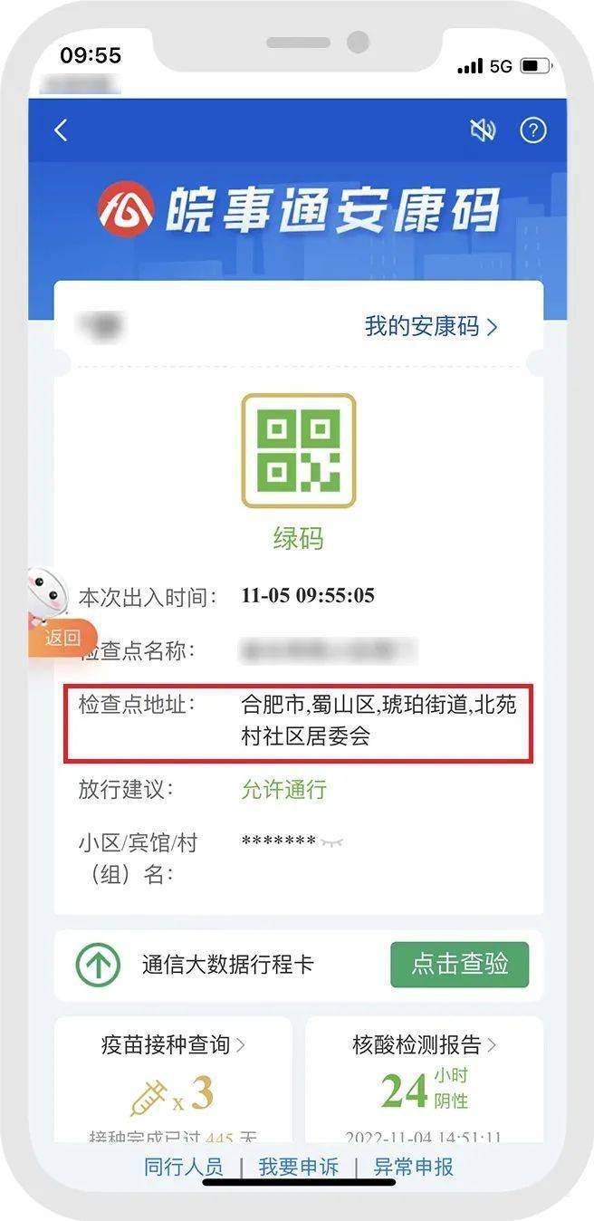Open the help question mark icon
The width and height of the screenshot is (594, 1221).
(533, 130)
